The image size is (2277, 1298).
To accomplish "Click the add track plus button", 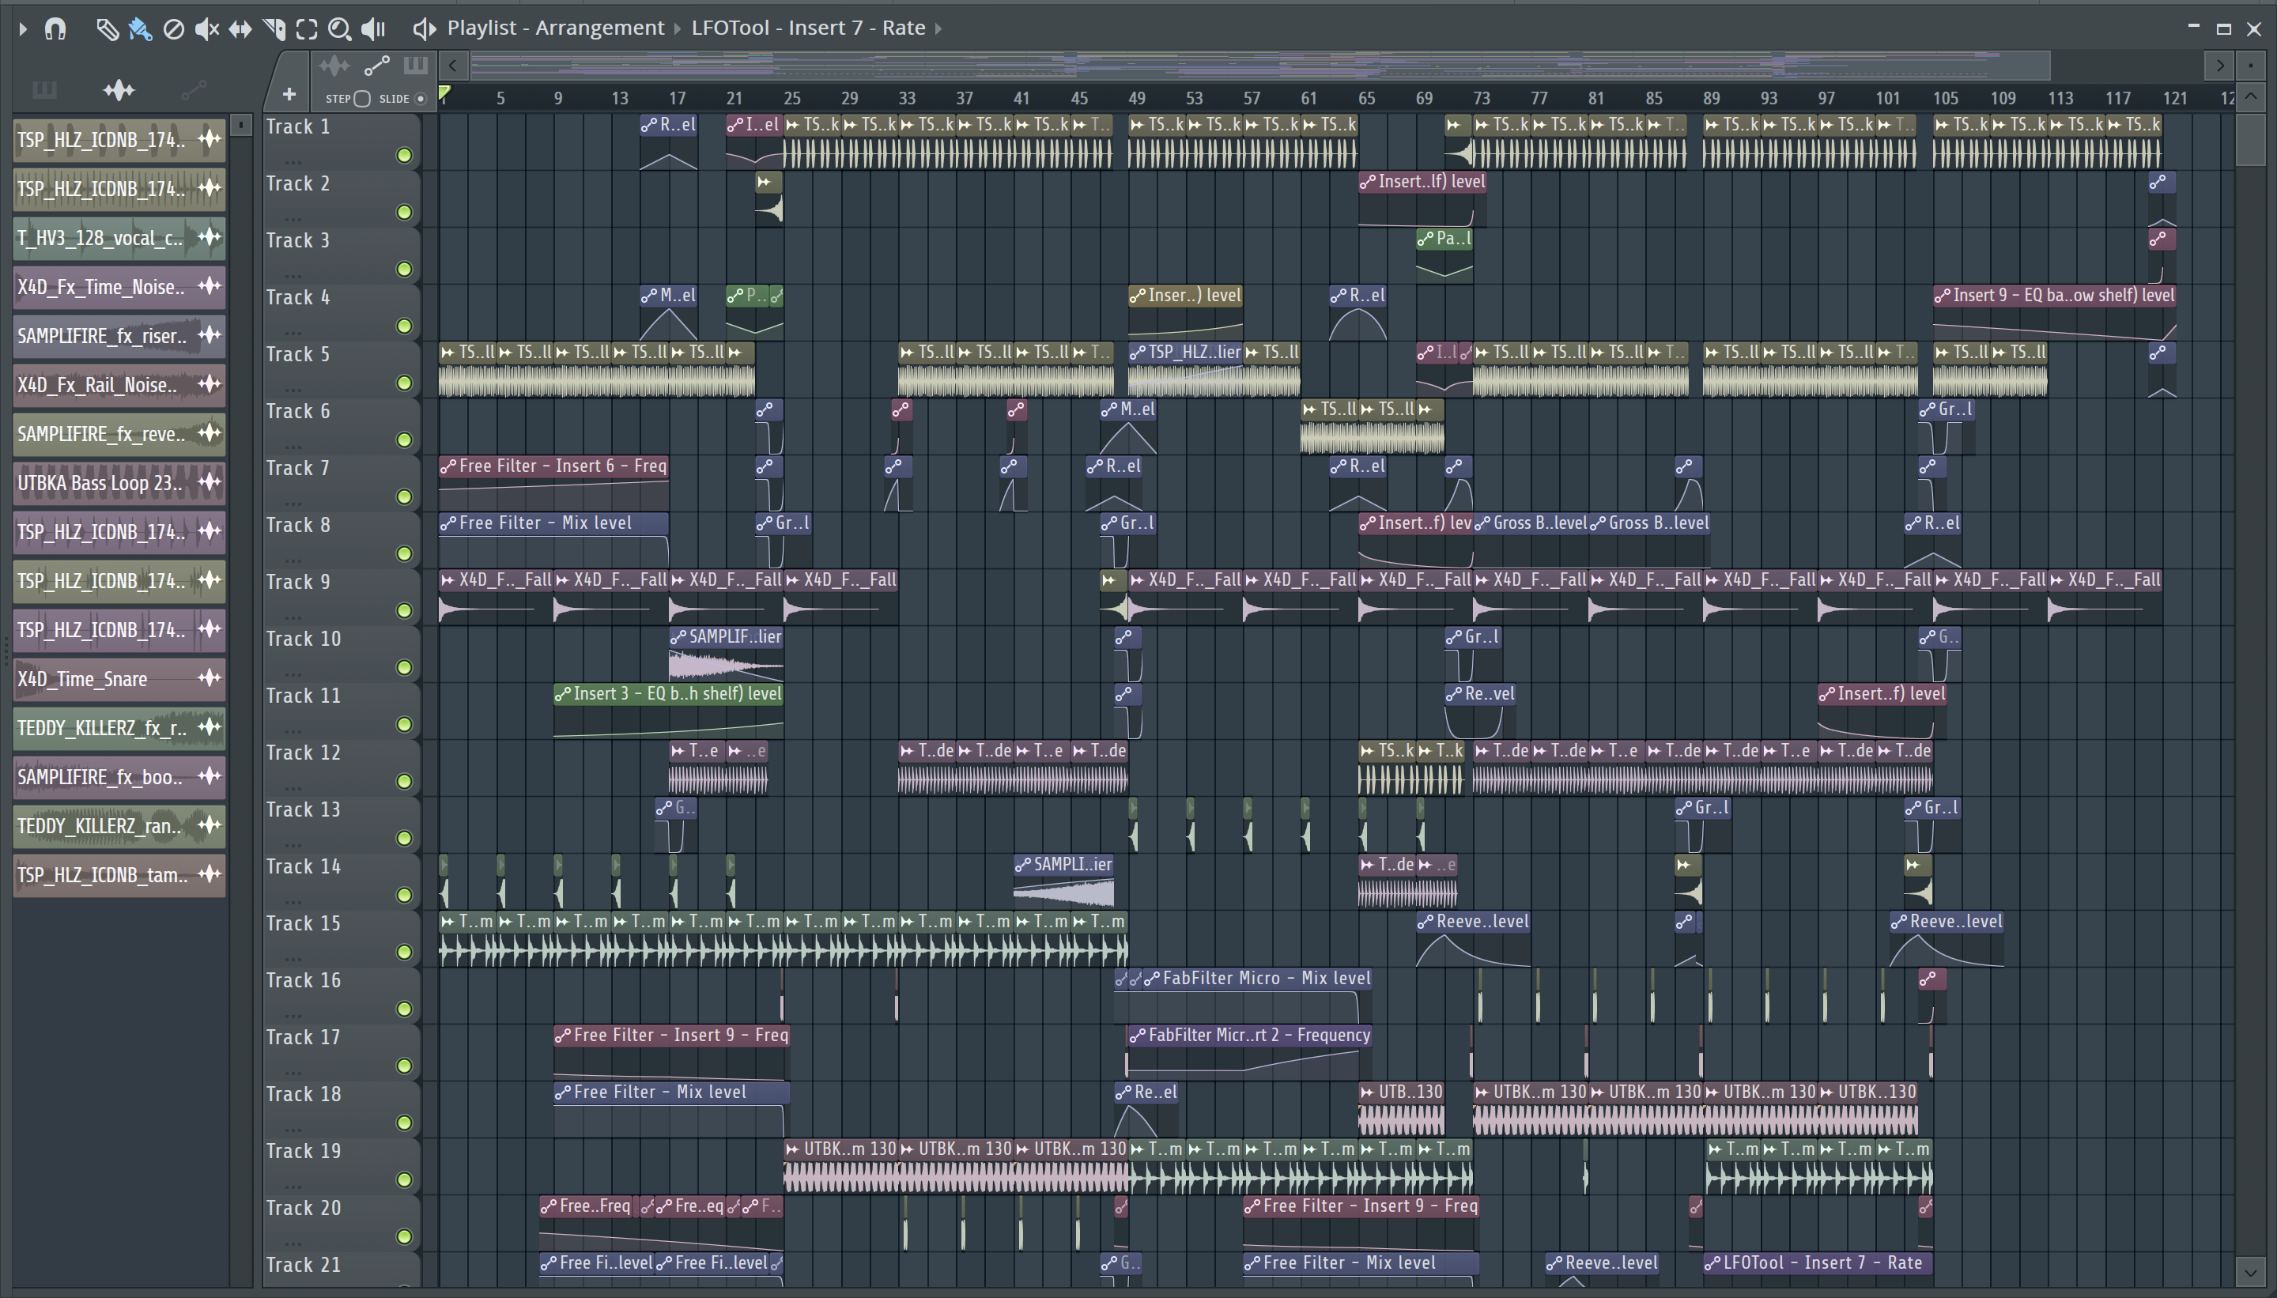I will pyautogui.click(x=289, y=95).
